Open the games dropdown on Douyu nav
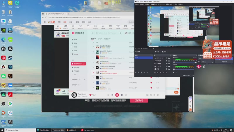Screen dimensions: 234x132 coord(84,22)
